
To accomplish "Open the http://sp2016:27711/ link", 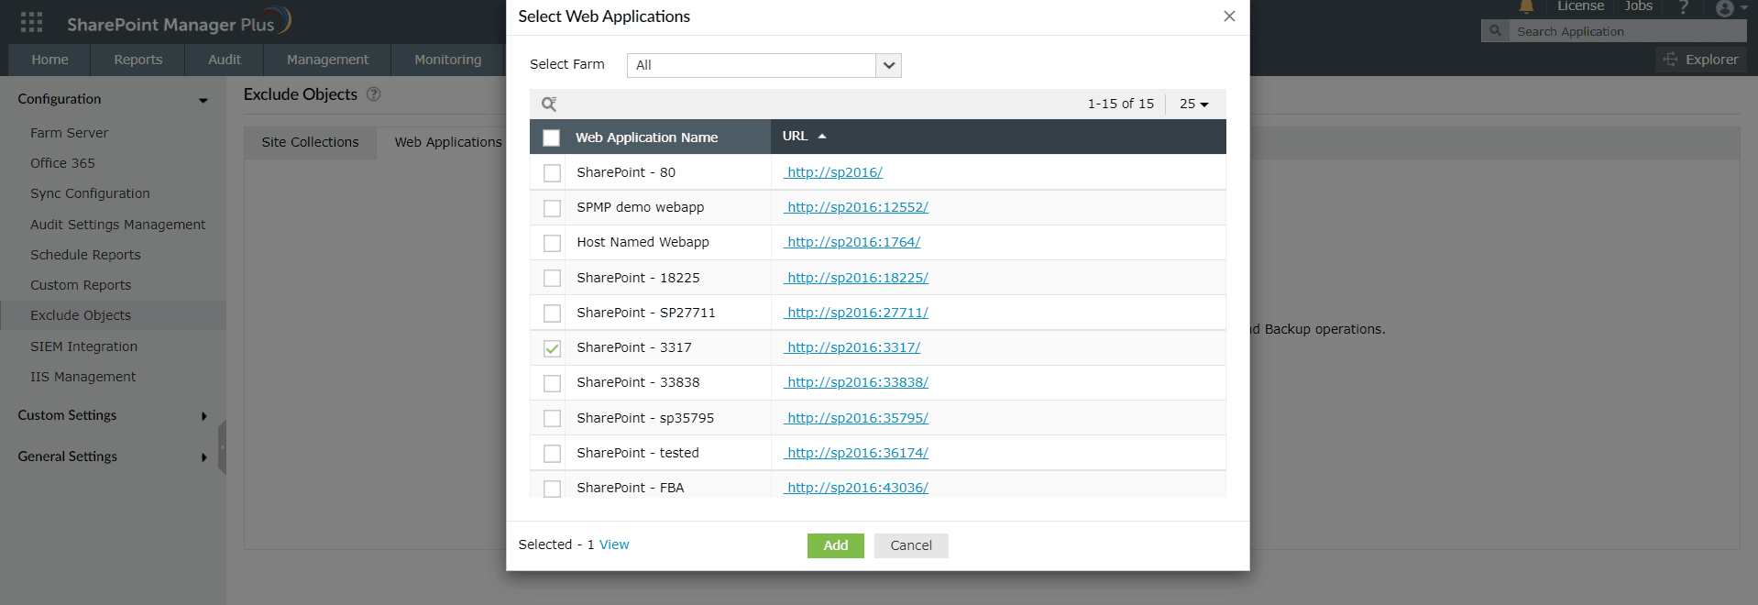I will pos(856,313).
